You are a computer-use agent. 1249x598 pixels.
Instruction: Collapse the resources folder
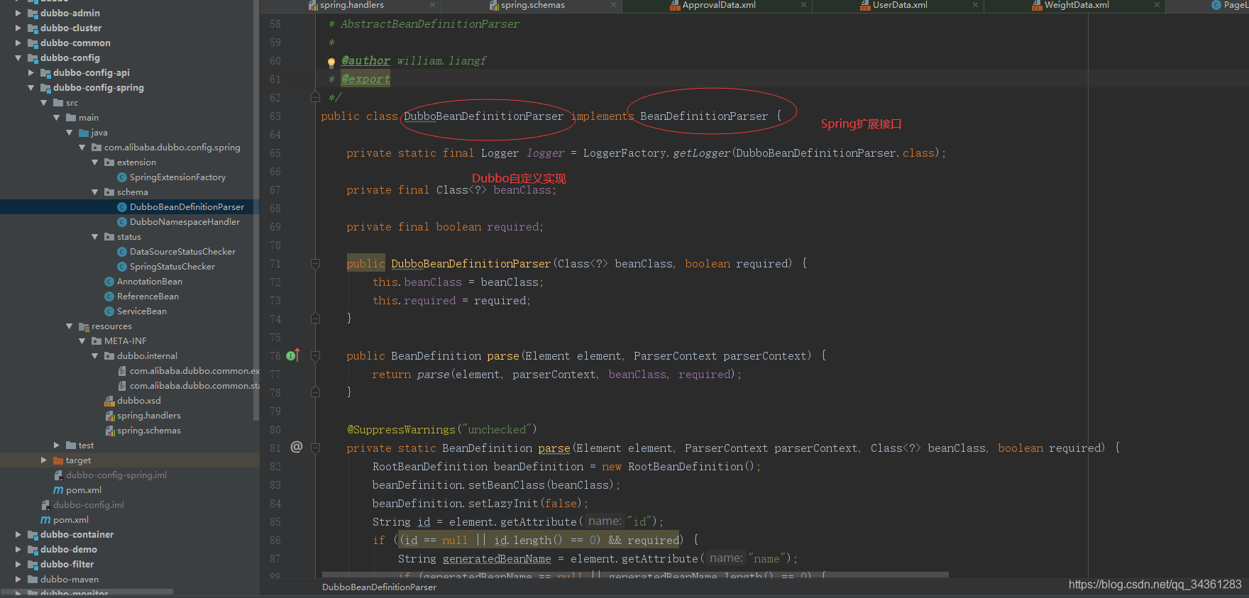coord(70,326)
